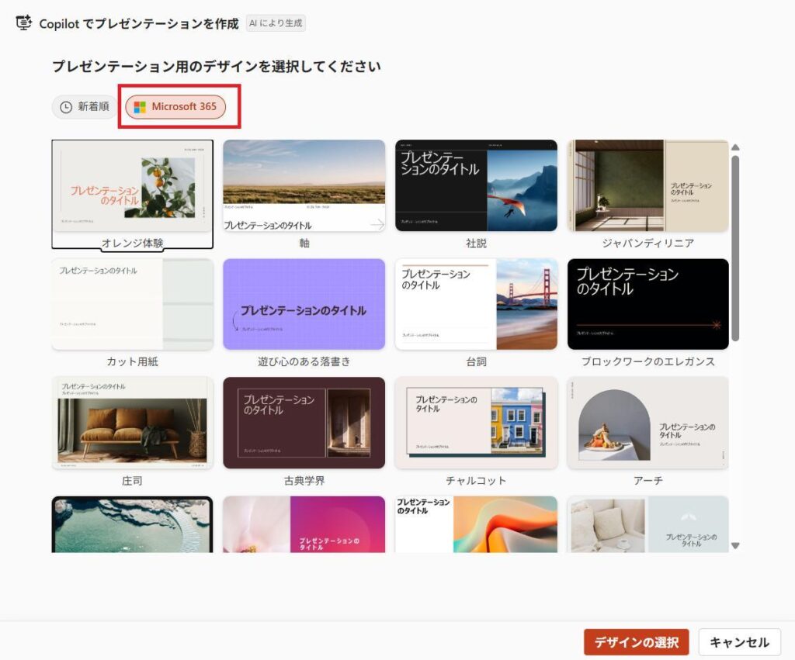Select the 庄司 sofa design
Image resolution: width=795 pixels, height=660 pixels.
(x=133, y=421)
